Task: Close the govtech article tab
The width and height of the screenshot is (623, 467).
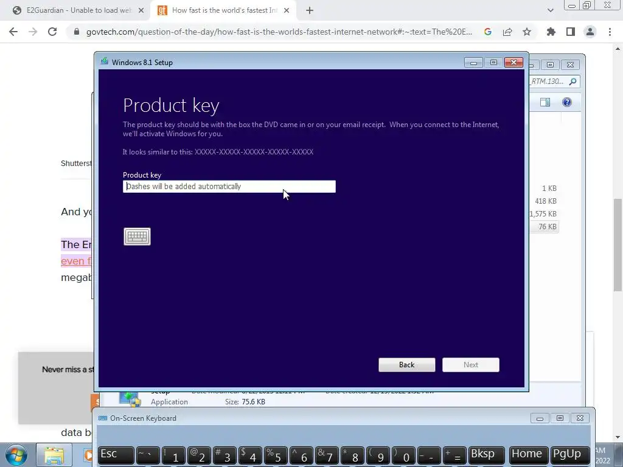Action: tap(287, 10)
